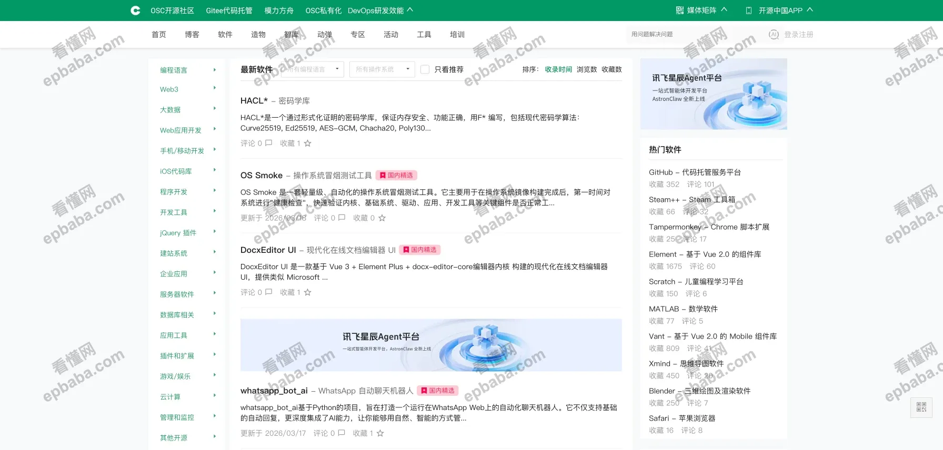Expand 大数据 category arrow
The width and height of the screenshot is (943, 450).
tap(215, 109)
